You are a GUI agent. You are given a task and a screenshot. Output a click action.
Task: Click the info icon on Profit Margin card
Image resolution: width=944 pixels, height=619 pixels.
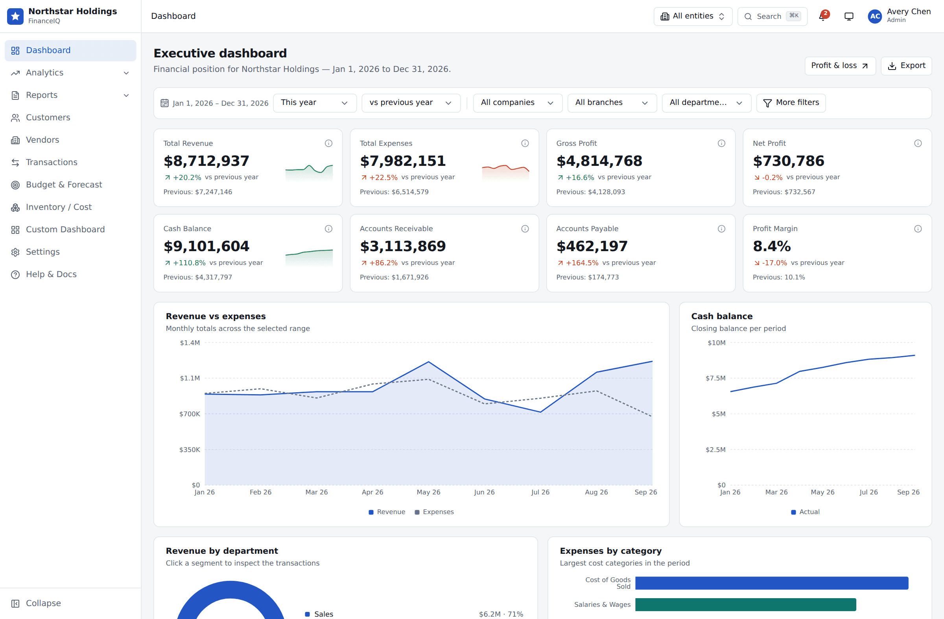(x=918, y=229)
